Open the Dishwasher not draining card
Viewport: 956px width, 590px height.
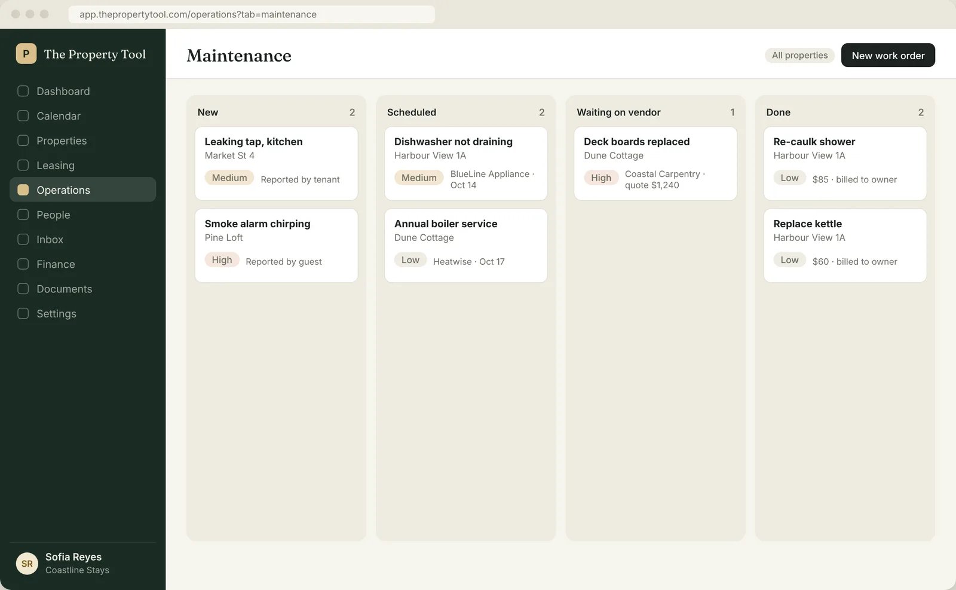pyautogui.click(x=466, y=163)
